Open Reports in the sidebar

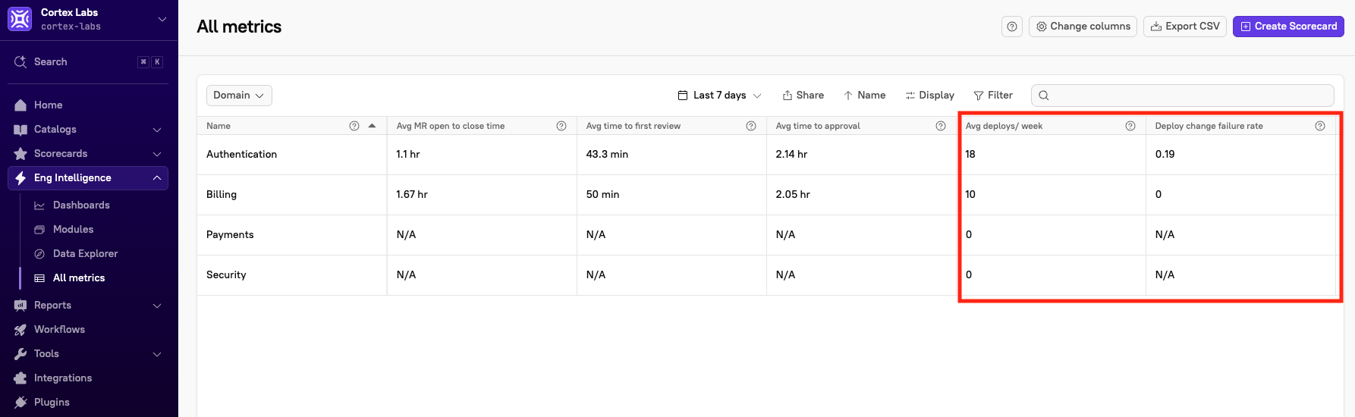click(x=52, y=306)
